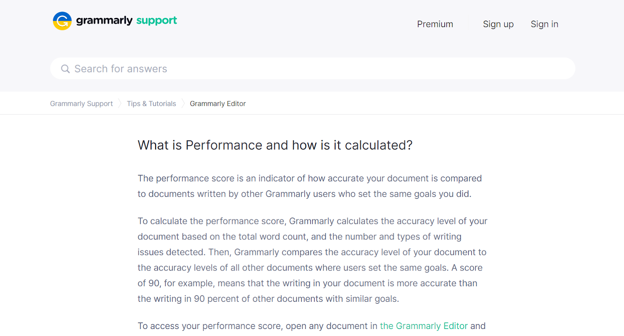The height and width of the screenshot is (336, 624).
Task: Click the paragraph starting 'To calculate the performance'
Action: [312, 260]
